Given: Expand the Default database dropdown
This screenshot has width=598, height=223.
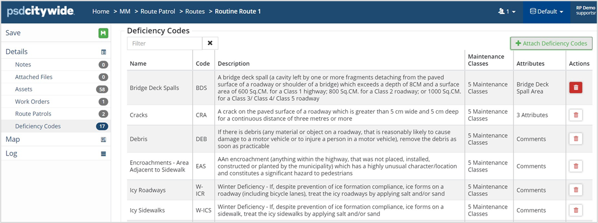Looking at the screenshot, I should [546, 11].
